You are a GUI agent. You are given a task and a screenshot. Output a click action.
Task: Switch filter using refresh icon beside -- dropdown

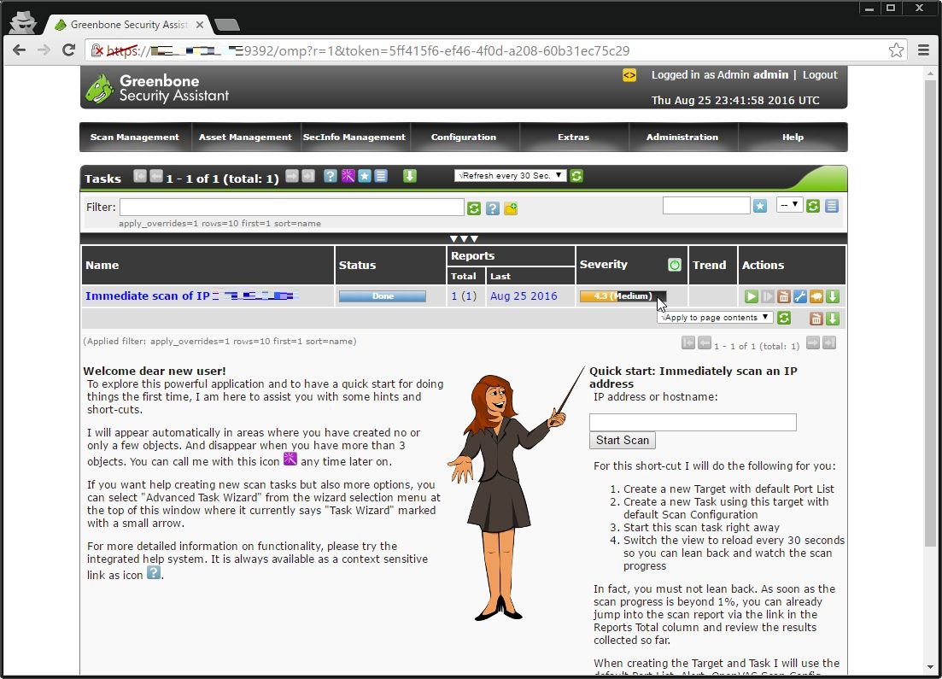pos(813,207)
